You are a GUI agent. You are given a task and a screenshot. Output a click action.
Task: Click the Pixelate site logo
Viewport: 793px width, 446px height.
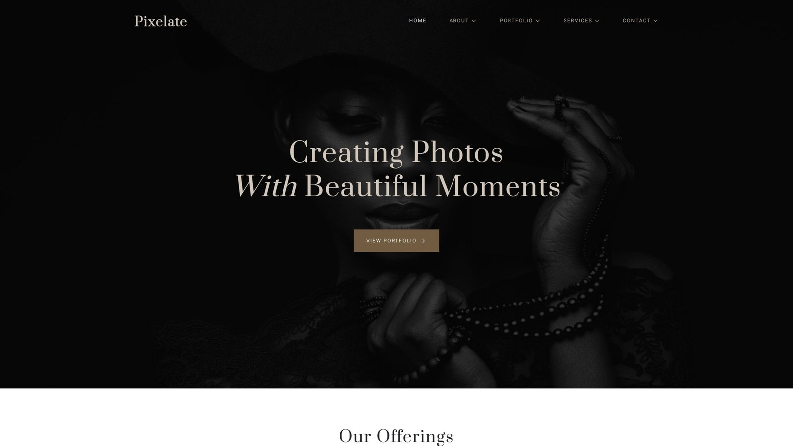coord(161,21)
